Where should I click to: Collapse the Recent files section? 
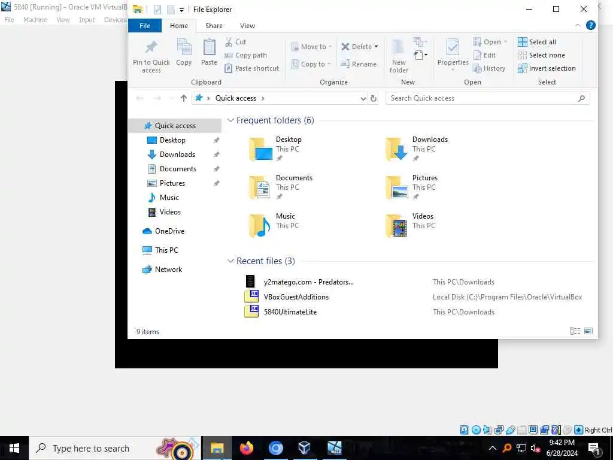(230, 261)
